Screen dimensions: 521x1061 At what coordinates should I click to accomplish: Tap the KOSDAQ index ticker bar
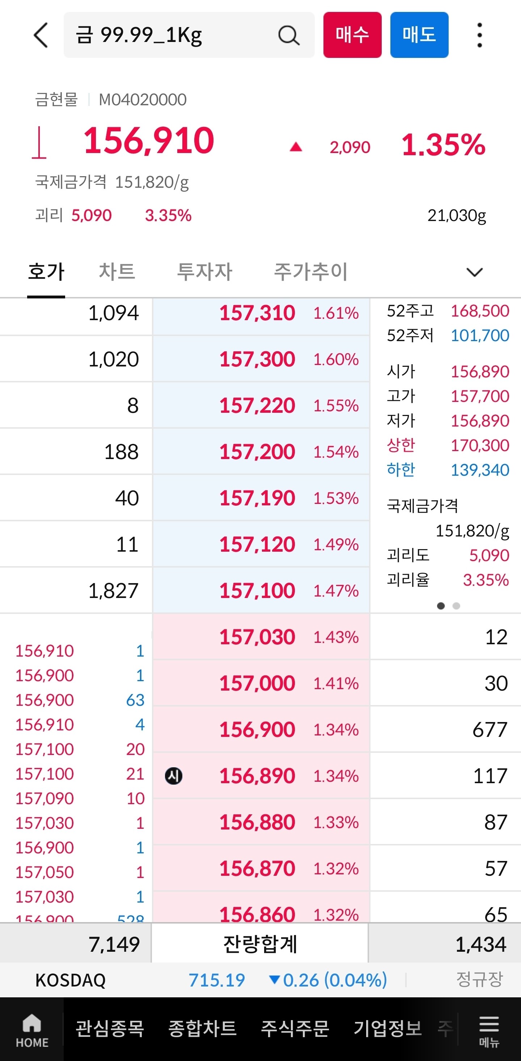(260, 980)
